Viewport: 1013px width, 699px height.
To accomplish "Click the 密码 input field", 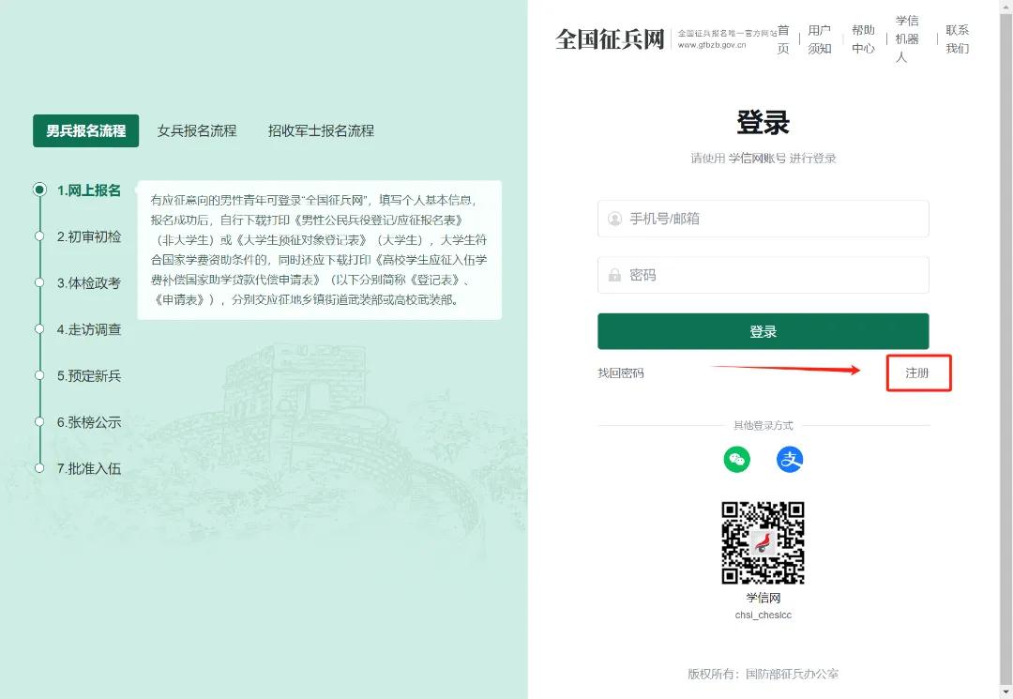I will coord(763,275).
